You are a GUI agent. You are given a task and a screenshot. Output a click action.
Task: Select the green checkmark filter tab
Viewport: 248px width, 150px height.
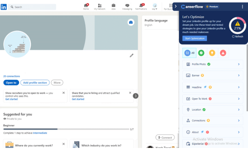201,53
